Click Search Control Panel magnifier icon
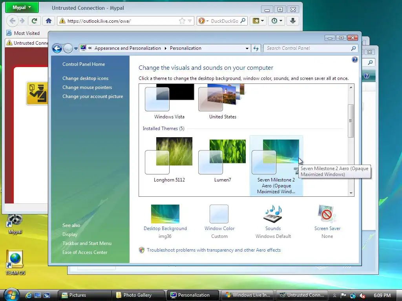This screenshot has width=402, height=301. pyautogui.click(x=353, y=48)
